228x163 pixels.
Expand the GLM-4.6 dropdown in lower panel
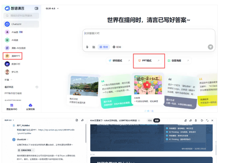pos(9,120)
